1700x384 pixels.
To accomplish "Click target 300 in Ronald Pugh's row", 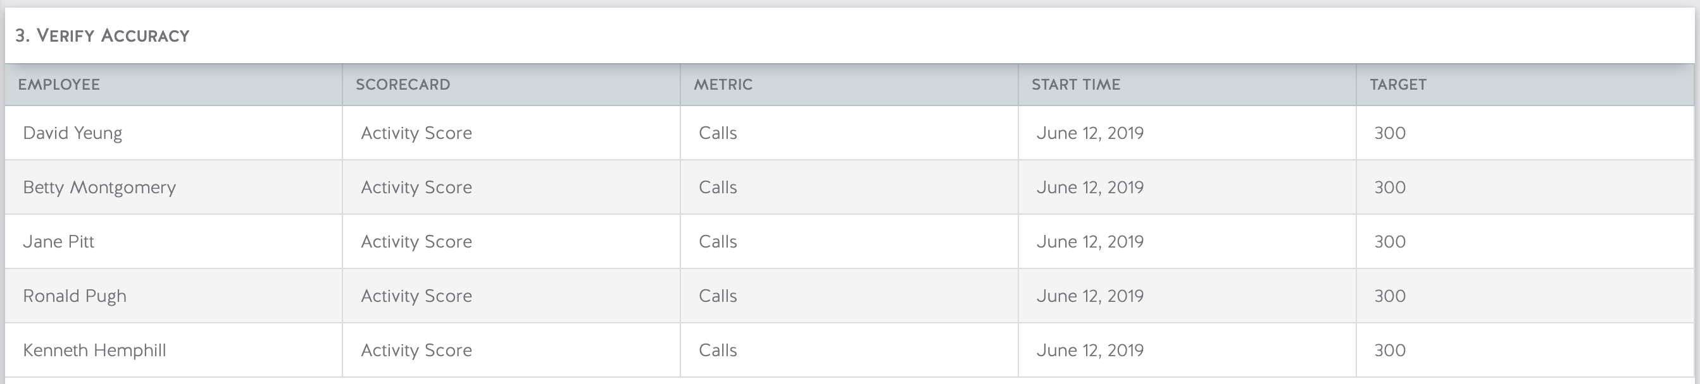I will [x=1390, y=296].
